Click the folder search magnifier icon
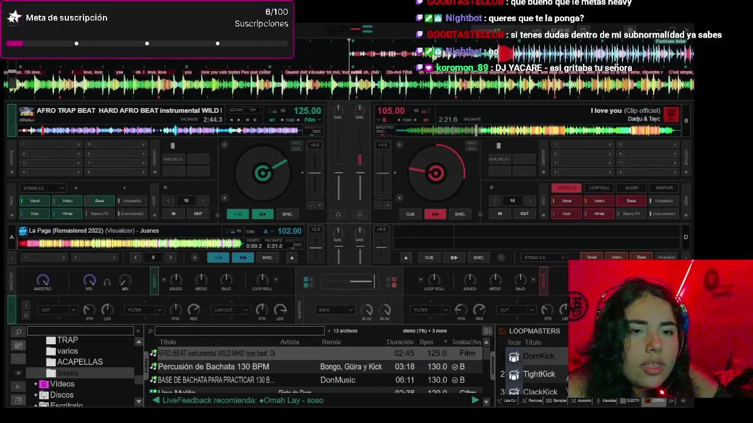This screenshot has width=753, height=423. pos(18,331)
